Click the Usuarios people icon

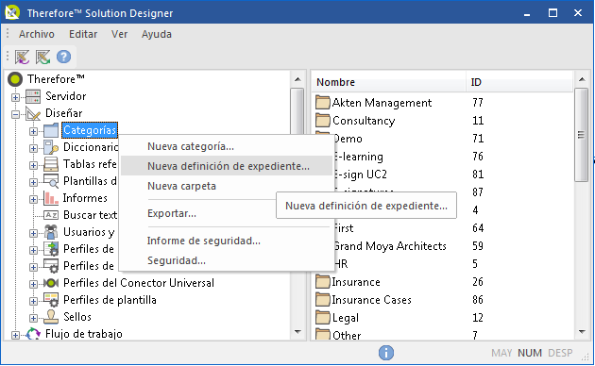pyautogui.click(x=51, y=232)
